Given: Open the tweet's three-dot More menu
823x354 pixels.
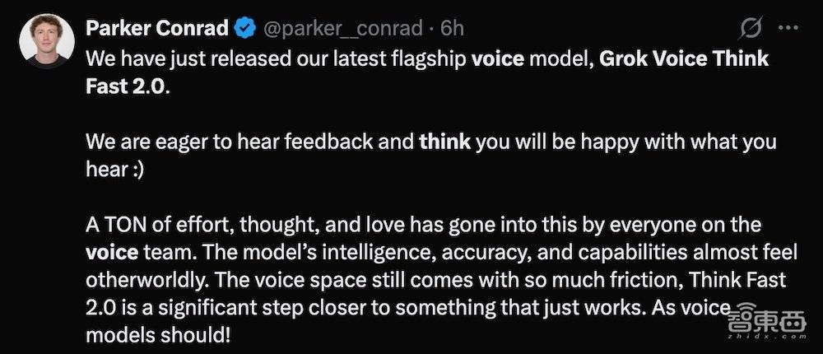Looking at the screenshot, I should click(x=788, y=28).
